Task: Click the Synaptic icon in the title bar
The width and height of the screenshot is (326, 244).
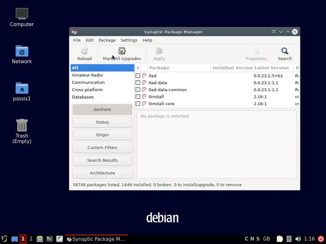Action: coord(74,32)
